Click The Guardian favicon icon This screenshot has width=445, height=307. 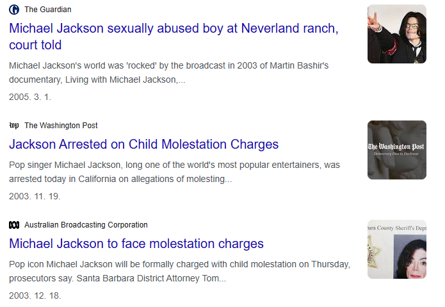point(14,10)
